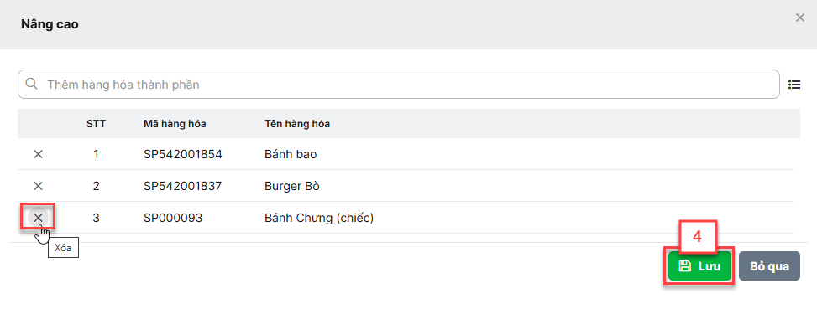Click the magnifier icon in search box
Image resolution: width=817 pixels, height=309 pixels.
[31, 84]
